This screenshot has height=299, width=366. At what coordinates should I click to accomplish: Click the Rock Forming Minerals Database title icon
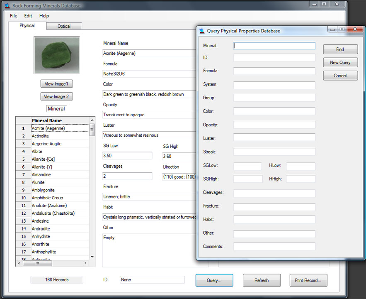pos(7,5)
